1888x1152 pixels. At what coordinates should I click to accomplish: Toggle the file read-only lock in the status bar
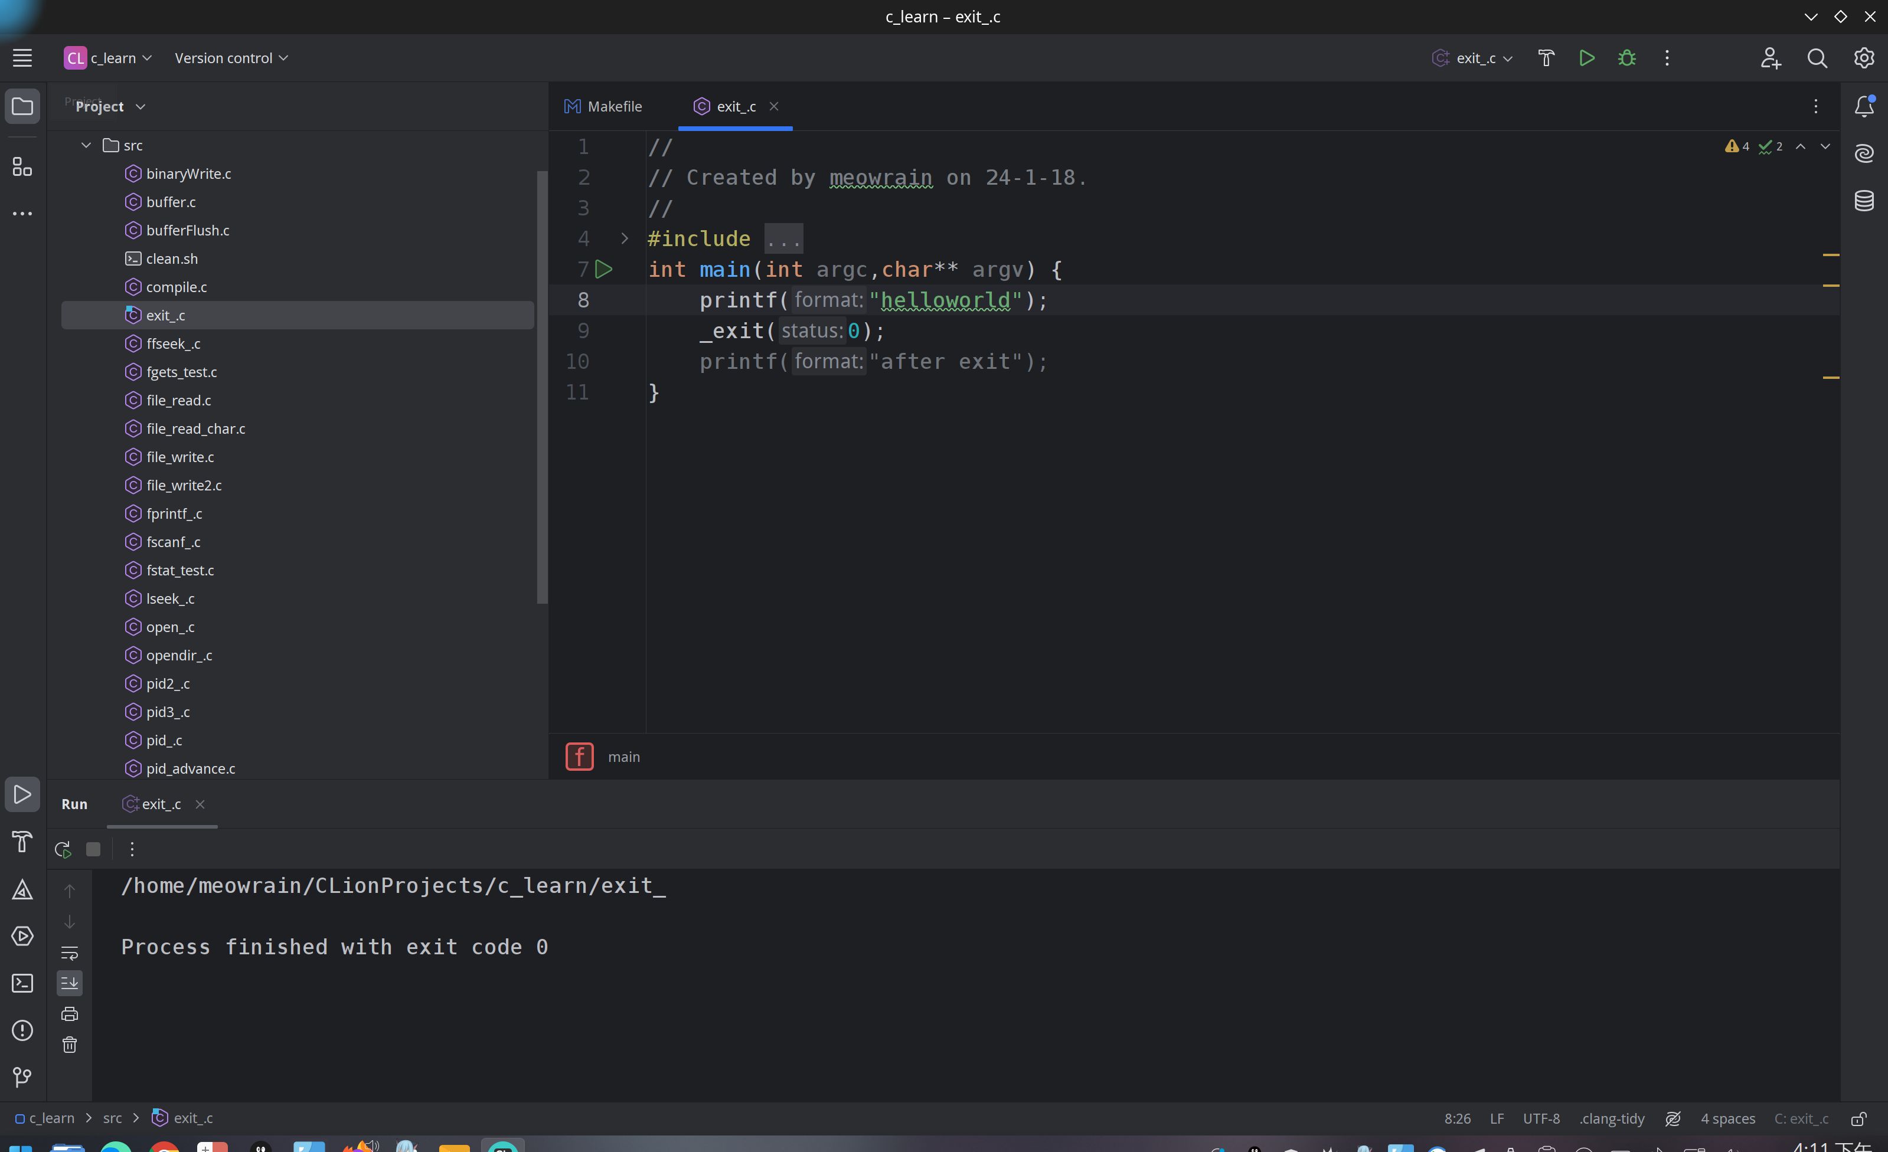[1858, 1119]
